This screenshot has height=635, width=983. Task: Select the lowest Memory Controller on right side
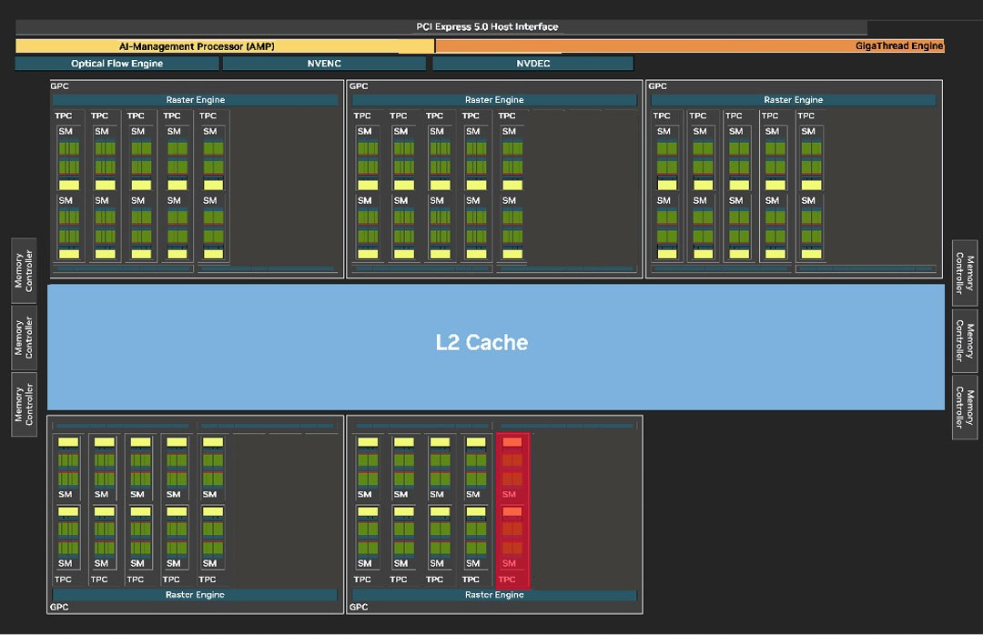click(x=965, y=408)
